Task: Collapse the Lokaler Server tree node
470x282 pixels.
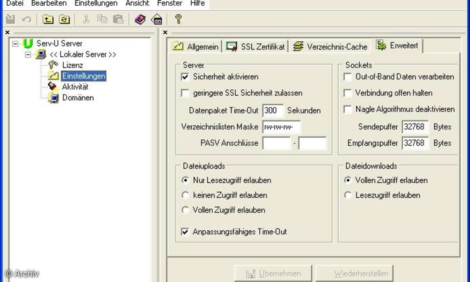Action: pos(28,54)
